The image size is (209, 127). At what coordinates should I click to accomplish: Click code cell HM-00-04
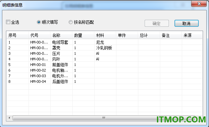point(38,81)
